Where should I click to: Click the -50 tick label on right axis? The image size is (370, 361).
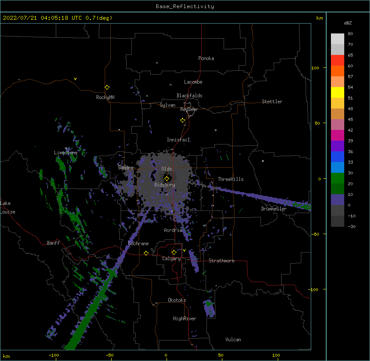click(315, 234)
